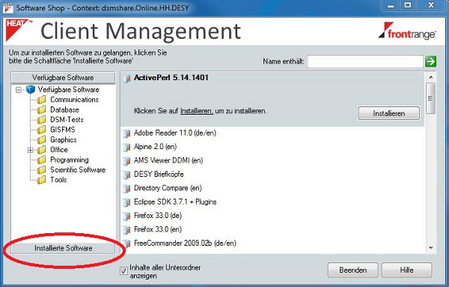Focus the 'Name enthält' search field
Viewport: 449px width, 287px height.
tap(365, 61)
